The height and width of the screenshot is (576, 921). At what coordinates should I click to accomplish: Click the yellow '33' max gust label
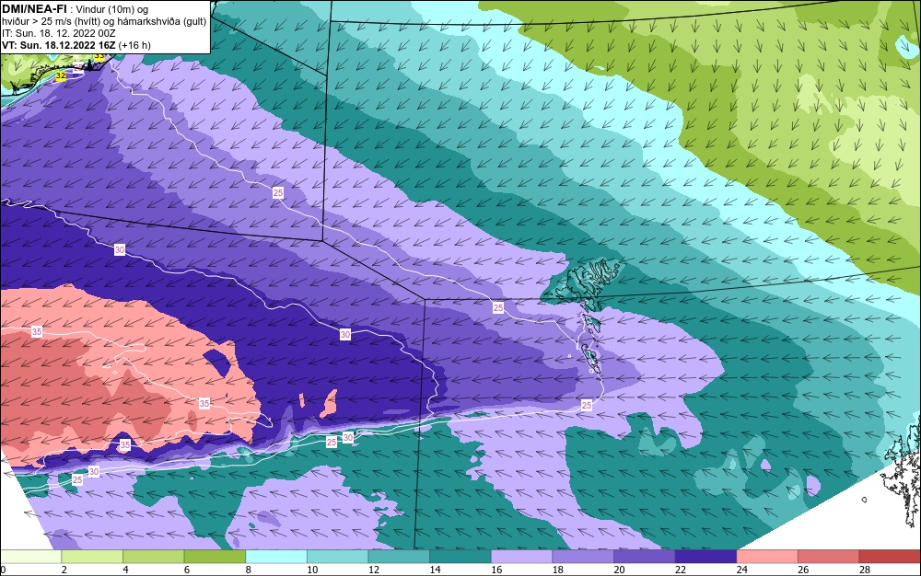coord(99,57)
